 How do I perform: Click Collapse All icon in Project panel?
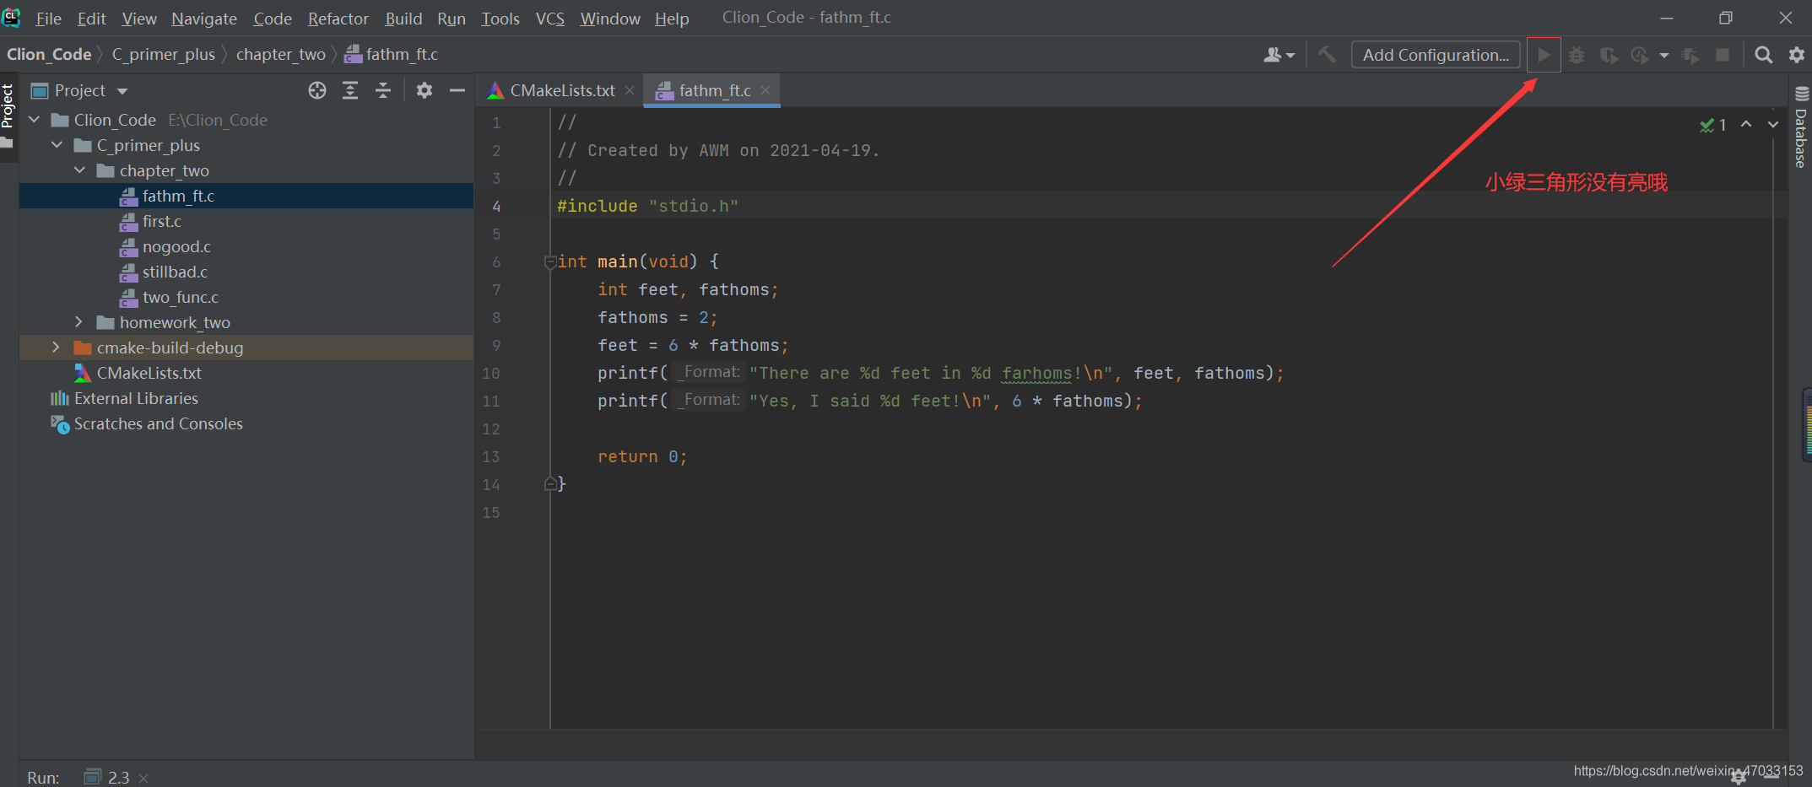pyautogui.click(x=383, y=90)
